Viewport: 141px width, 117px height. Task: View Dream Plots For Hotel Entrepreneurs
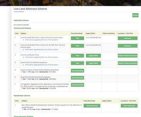pos(77,63)
